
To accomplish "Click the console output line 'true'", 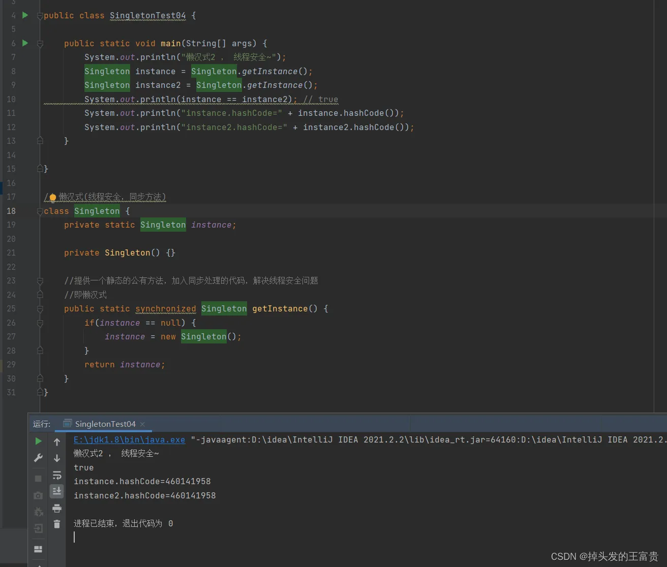I will (84, 467).
